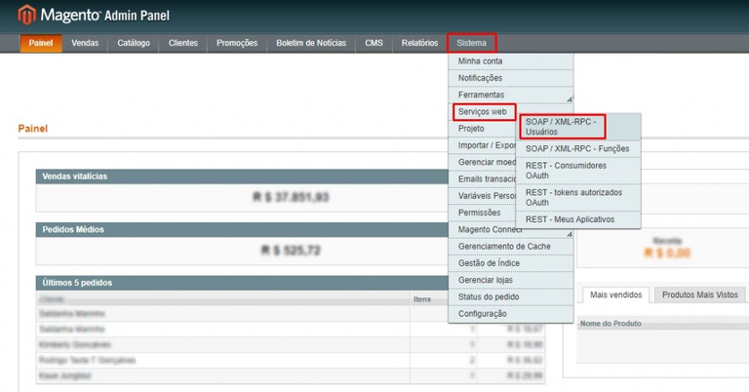Select Minha conta in Sistema menu

point(511,61)
